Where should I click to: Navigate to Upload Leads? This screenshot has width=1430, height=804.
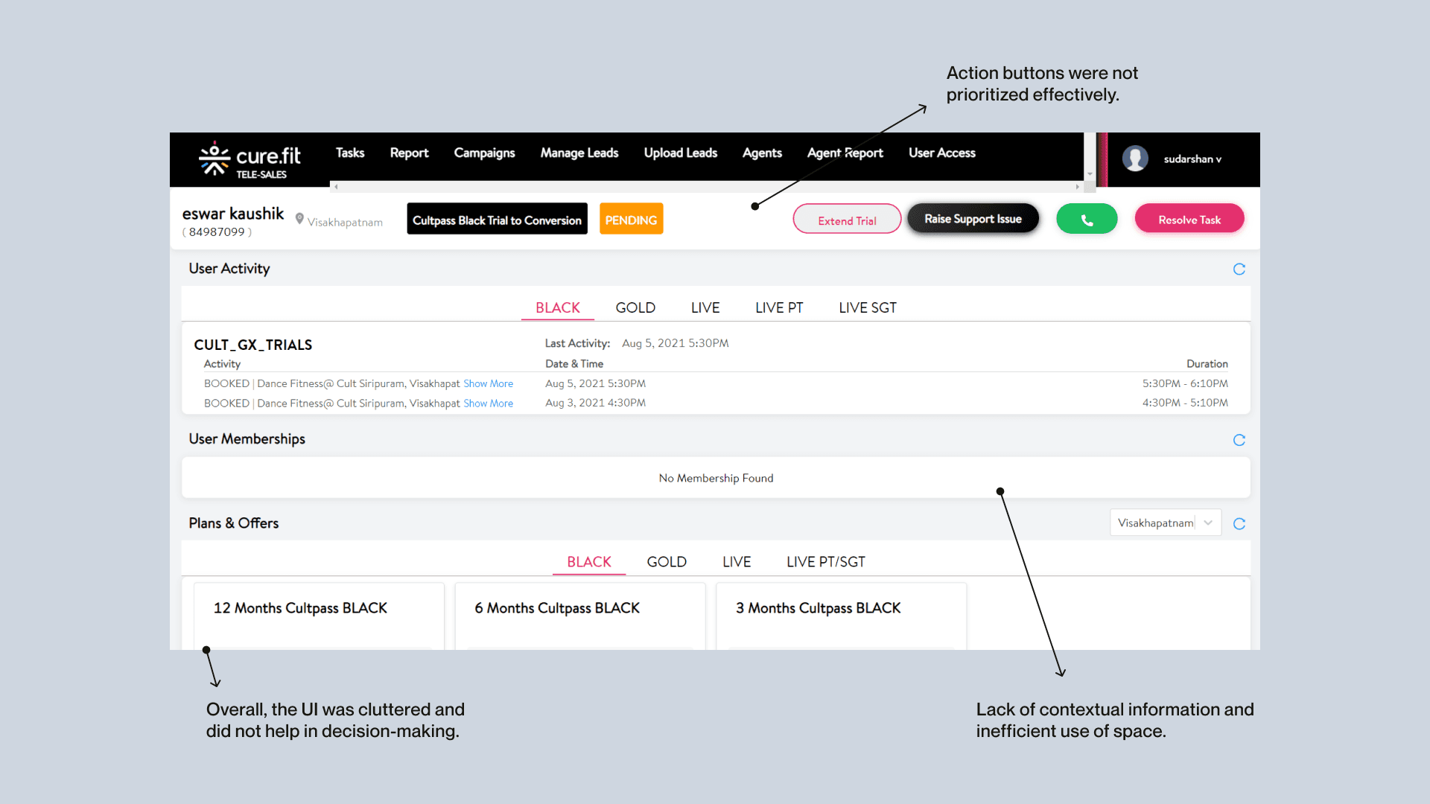pyautogui.click(x=681, y=153)
